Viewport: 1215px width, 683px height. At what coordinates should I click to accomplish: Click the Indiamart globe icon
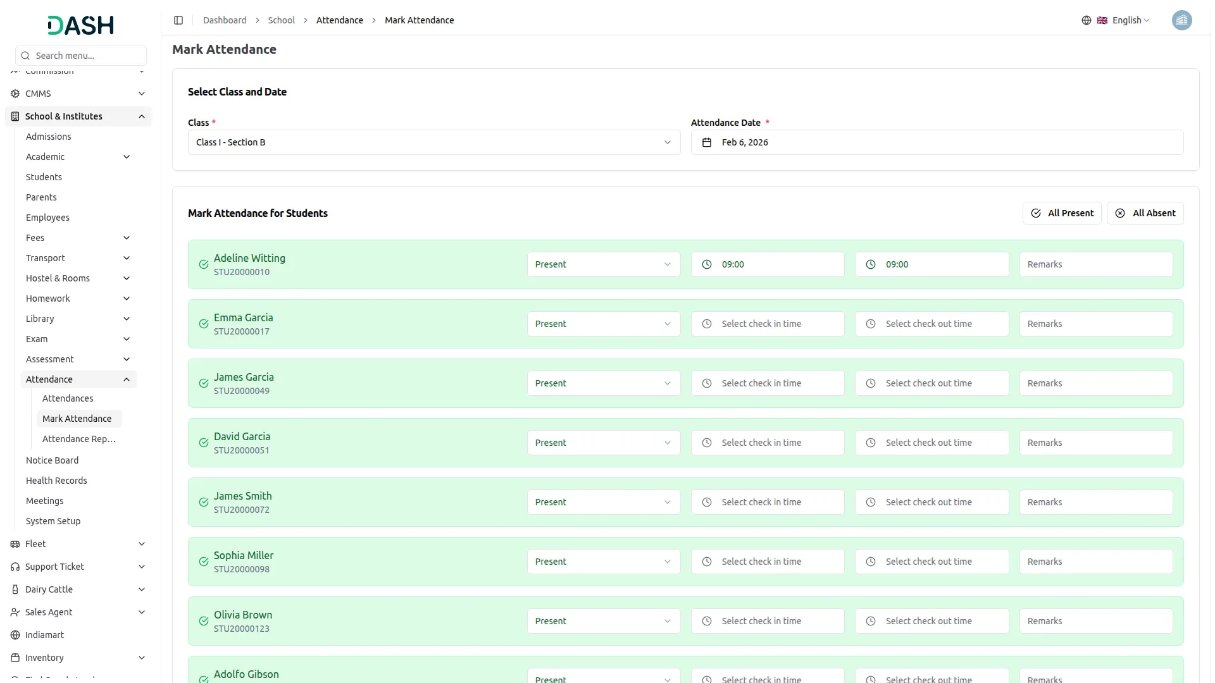15,635
